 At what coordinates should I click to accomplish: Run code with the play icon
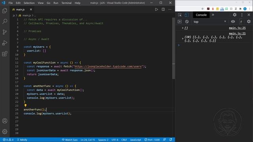coord(157,9)
